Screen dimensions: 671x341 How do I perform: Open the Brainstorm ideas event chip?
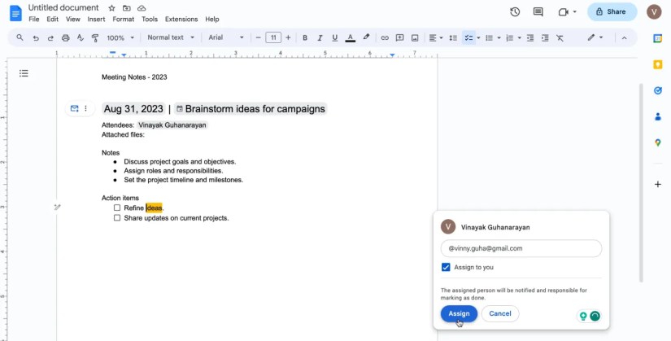251,109
